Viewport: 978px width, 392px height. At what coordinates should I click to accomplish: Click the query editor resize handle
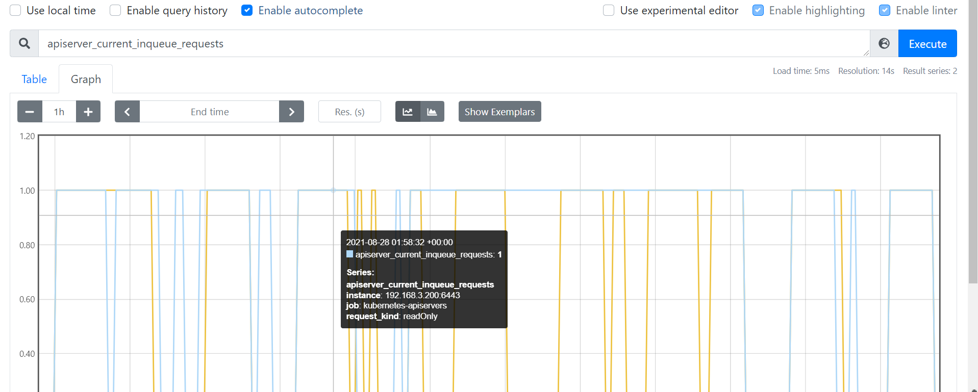click(866, 53)
